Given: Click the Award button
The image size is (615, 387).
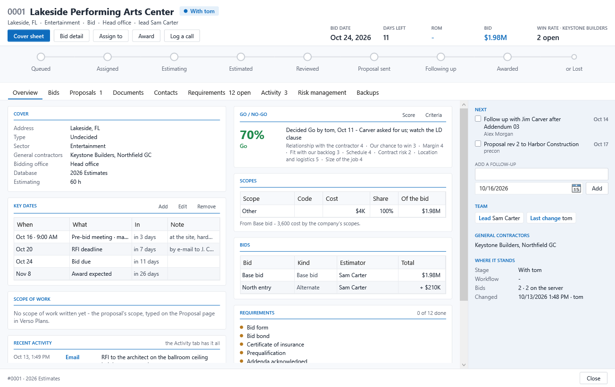Looking at the screenshot, I should point(146,36).
